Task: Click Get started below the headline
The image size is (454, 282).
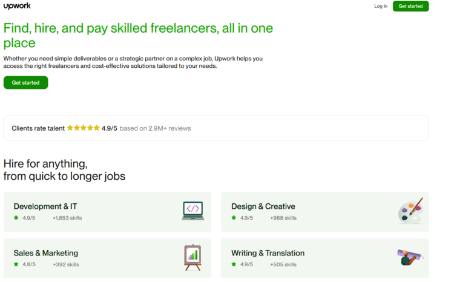Action: pos(26,82)
